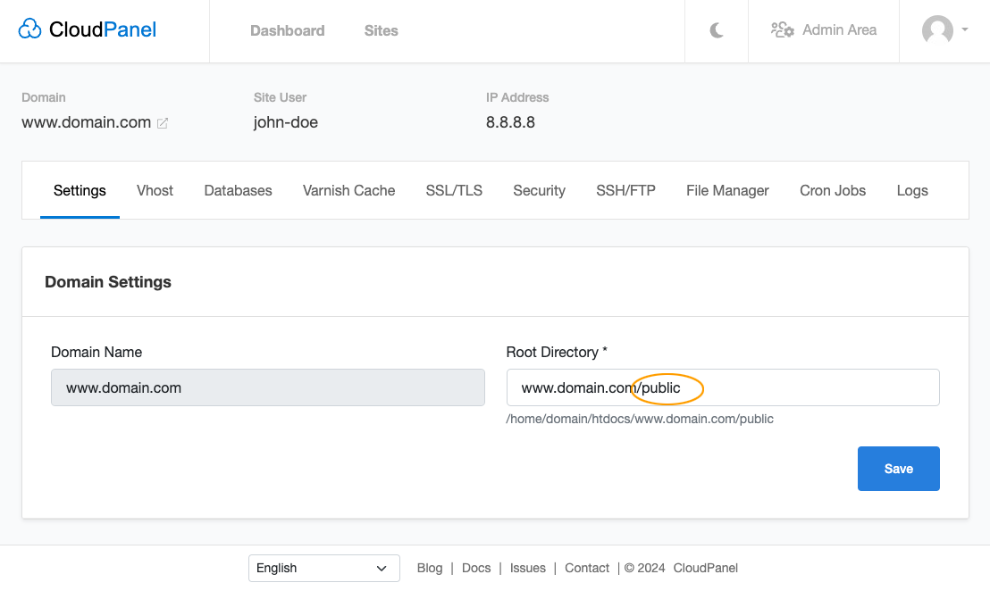Visit the Blog link
The height and width of the screenshot is (591, 990).
(x=430, y=568)
